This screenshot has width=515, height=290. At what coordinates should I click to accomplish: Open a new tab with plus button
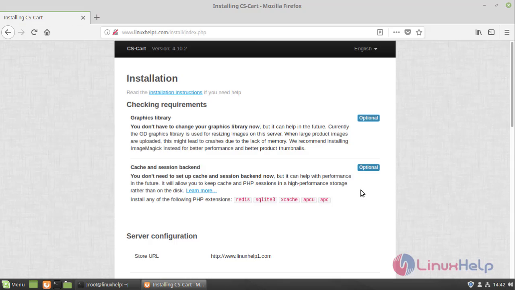(97, 17)
